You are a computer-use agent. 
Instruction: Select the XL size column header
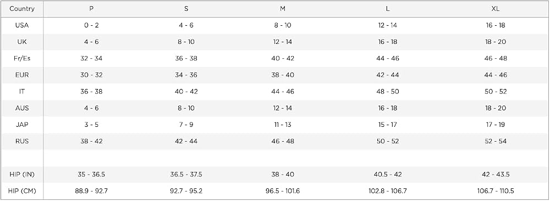(496, 9)
